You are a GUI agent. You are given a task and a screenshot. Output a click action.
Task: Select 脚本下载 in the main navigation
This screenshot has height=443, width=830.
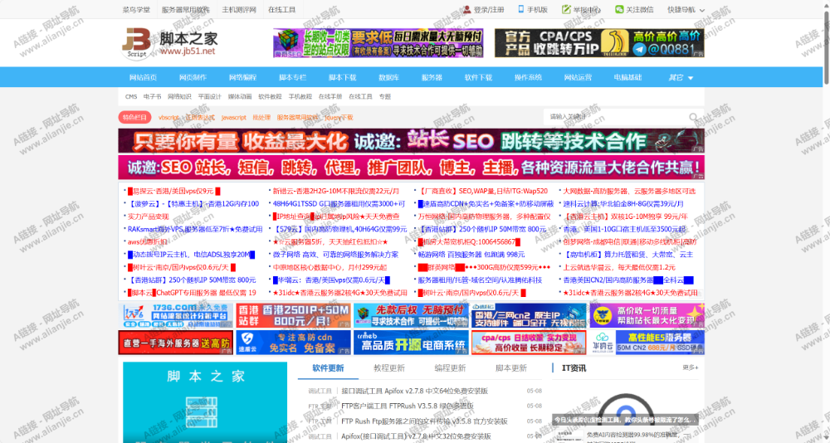343,77
